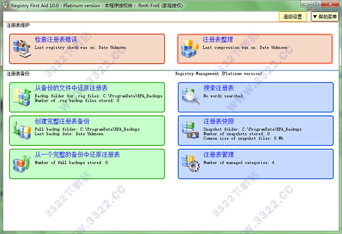Image resolution: width=342 pixels, height=234 pixels.
Task: Close the Registry First Aid window
Action: click(330, 4)
